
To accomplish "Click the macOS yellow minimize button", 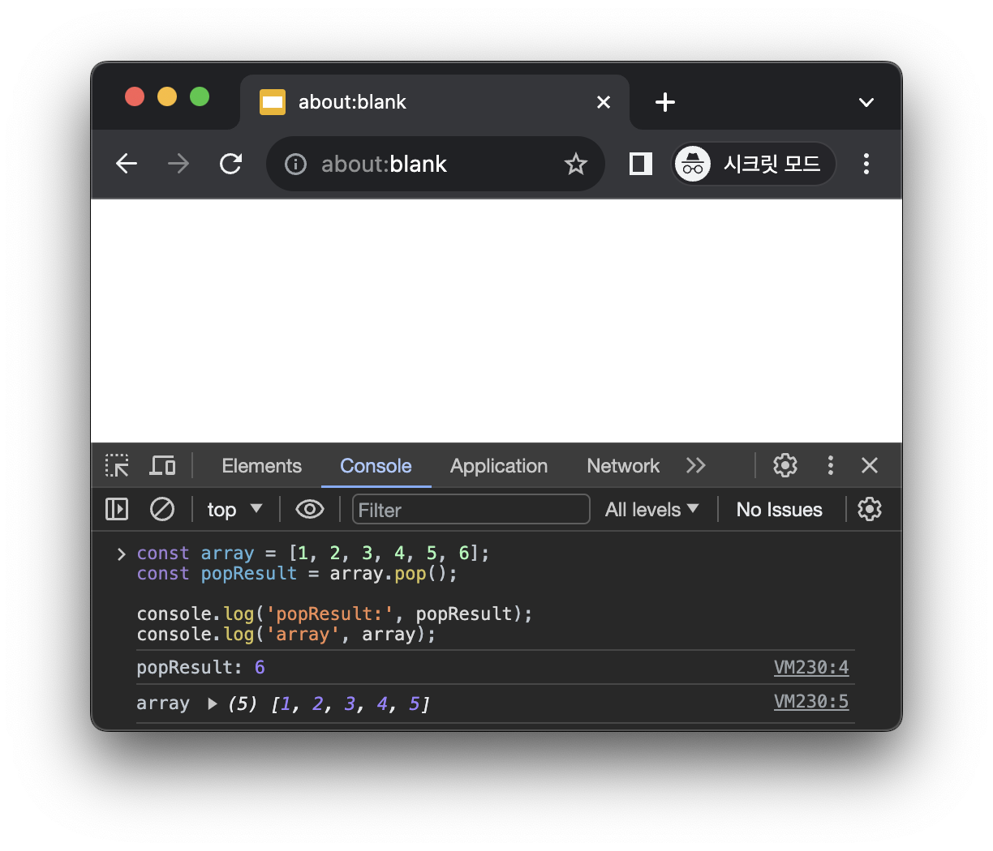I will coord(167,97).
